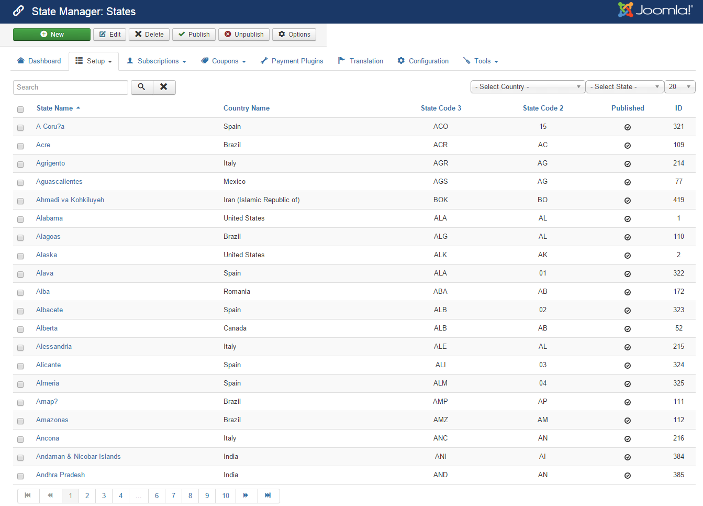
Task: Toggle published status icon for Alberta
Action: (628, 329)
